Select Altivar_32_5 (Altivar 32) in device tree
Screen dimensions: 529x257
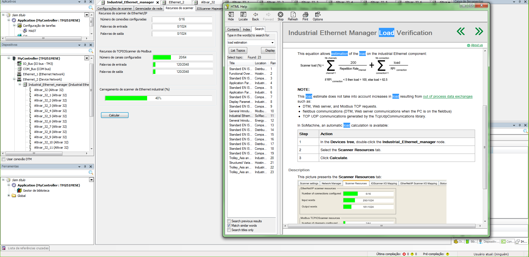pos(50,116)
